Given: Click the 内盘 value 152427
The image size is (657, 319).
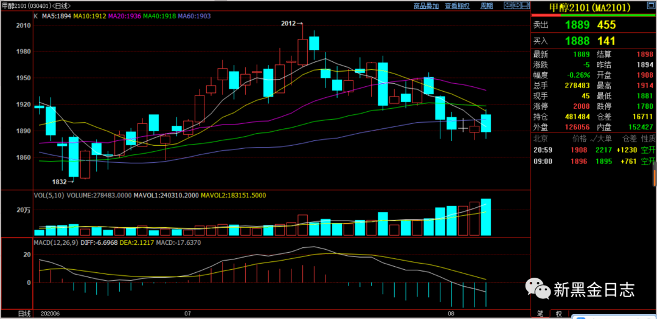Looking at the screenshot, I should (x=641, y=127).
